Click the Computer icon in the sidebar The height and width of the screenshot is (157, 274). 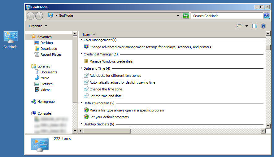(x=33, y=113)
